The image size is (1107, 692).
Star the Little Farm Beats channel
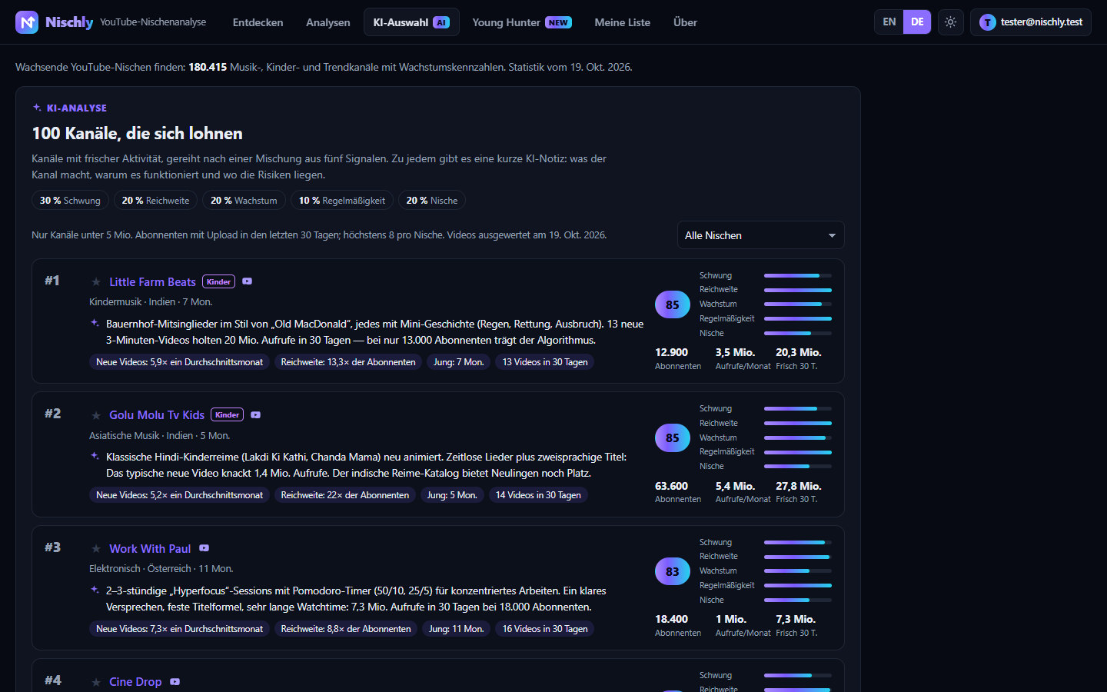(96, 282)
